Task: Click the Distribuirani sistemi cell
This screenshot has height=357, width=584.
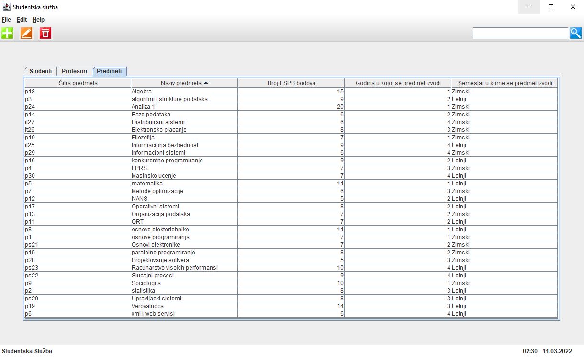Action: click(x=184, y=122)
